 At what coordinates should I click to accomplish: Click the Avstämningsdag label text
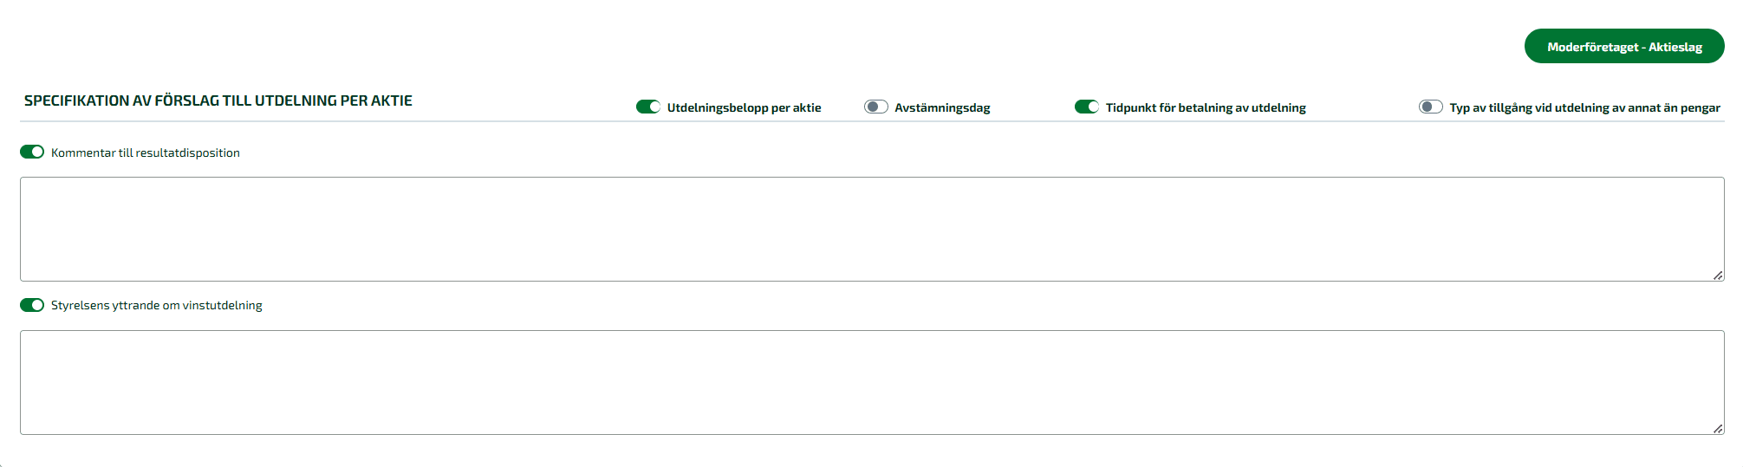click(x=942, y=107)
